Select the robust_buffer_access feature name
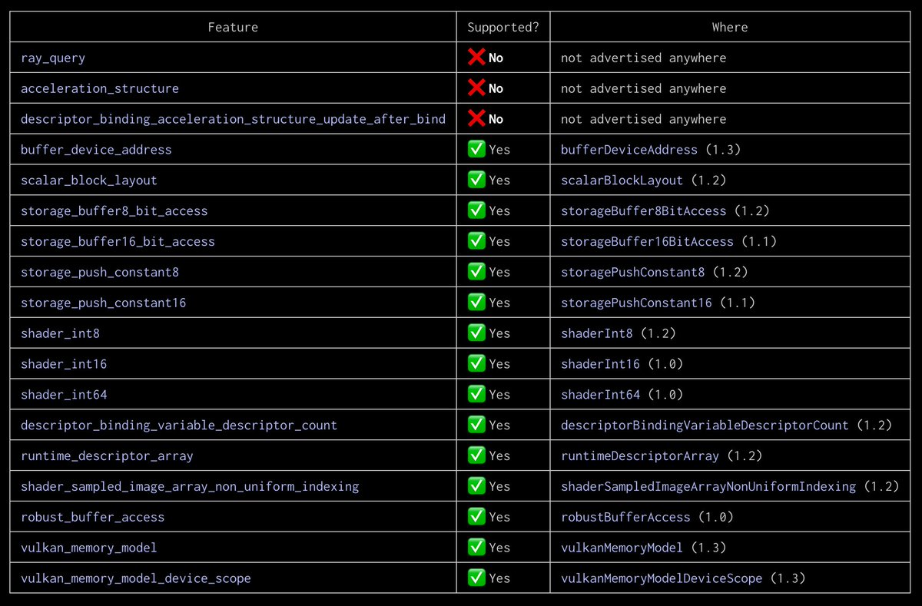Image resolution: width=922 pixels, height=606 pixels. (x=92, y=518)
